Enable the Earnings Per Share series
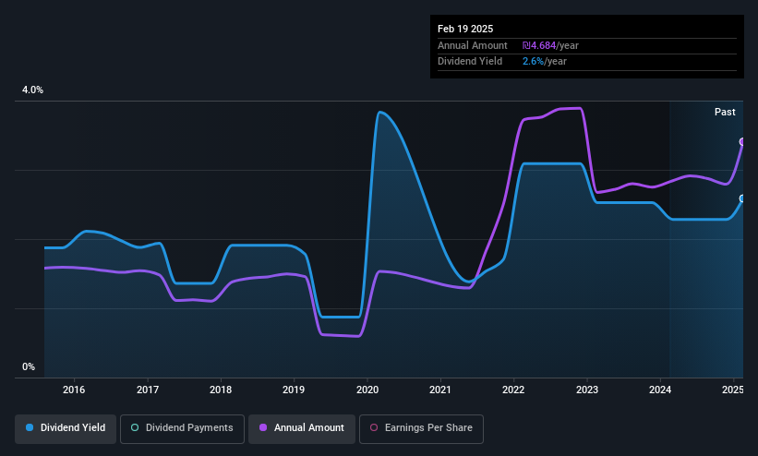The width and height of the screenshot is (758, 456). tap(422, 428)
